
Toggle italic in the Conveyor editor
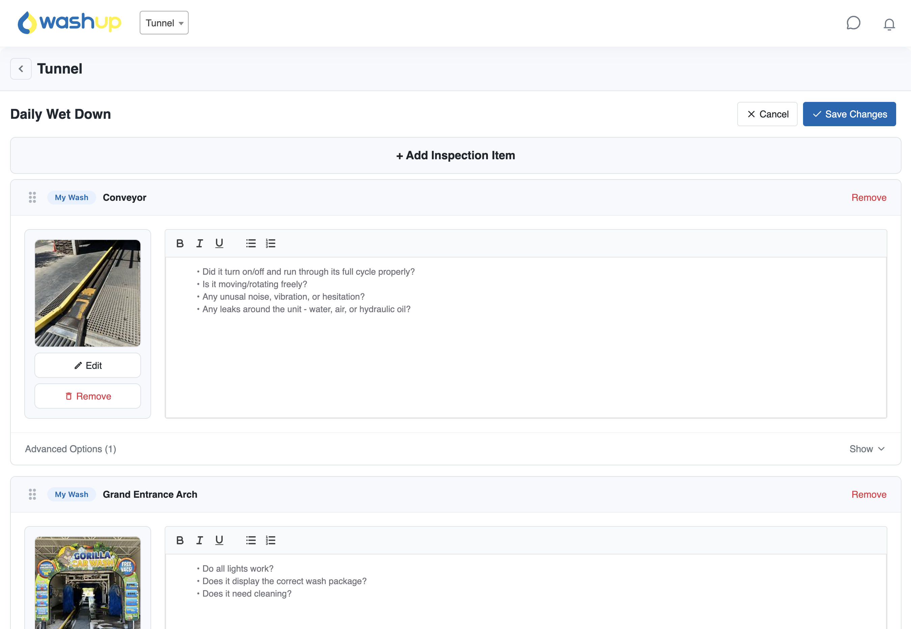(x=199, y=243)
